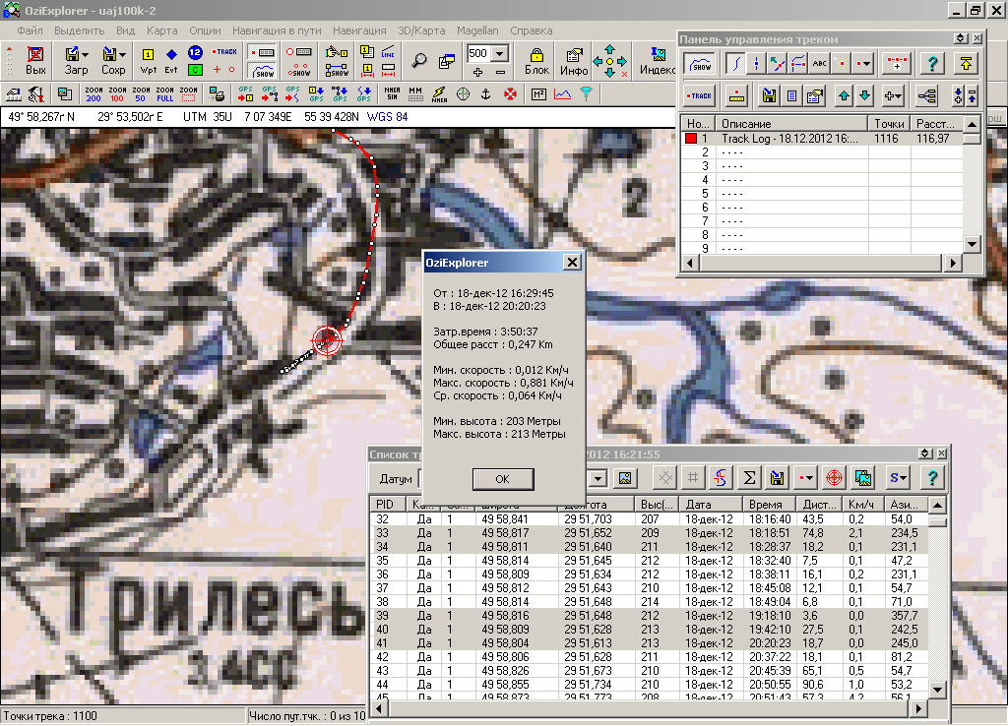Click the ZOOM FULL toolbar icon

165,94
